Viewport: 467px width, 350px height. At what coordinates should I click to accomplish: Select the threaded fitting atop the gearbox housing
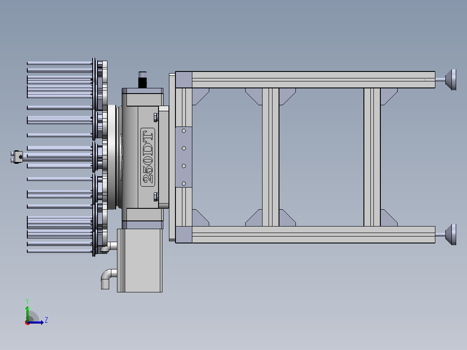click(x=143, y=80)
